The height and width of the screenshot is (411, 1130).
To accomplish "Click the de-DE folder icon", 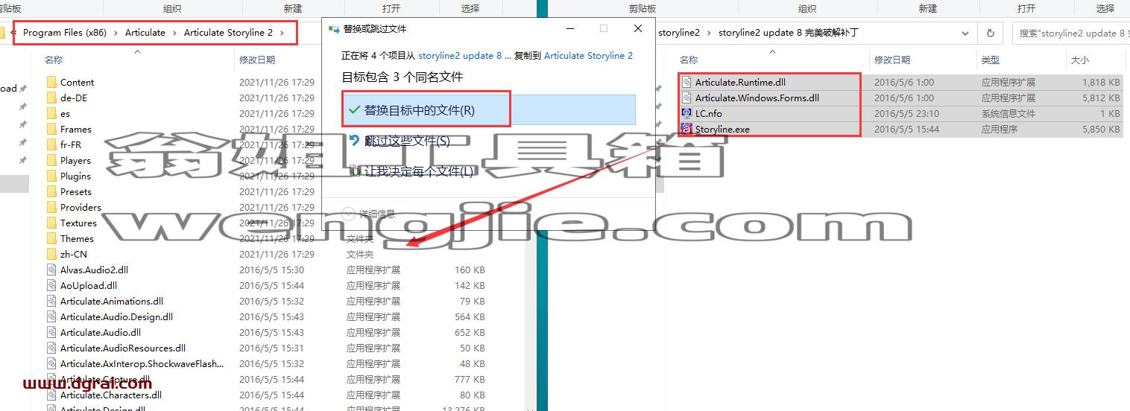I will point(51,98).
